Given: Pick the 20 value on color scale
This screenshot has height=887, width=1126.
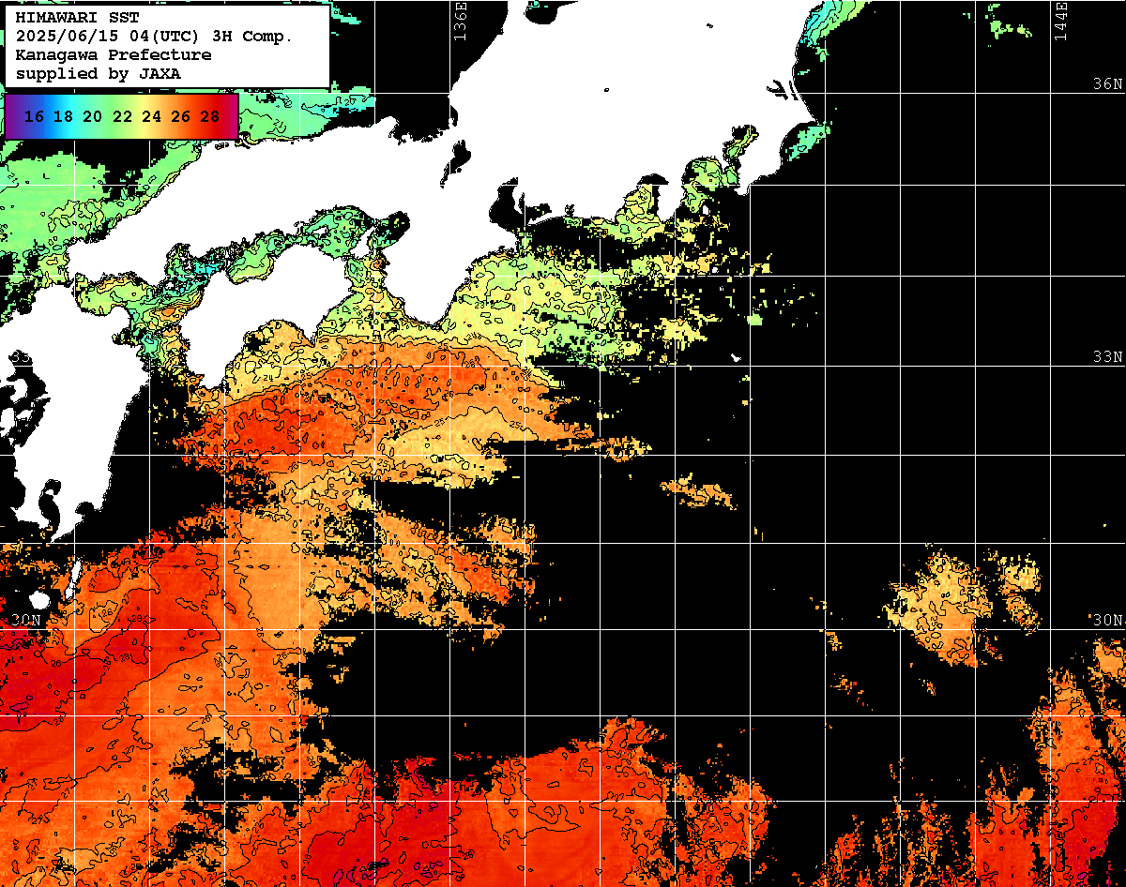Looking at the screenshot, I should tap(92, 116).
